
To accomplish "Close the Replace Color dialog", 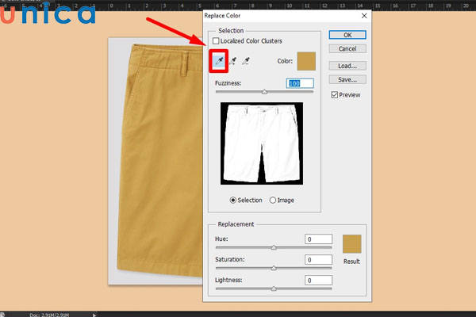I will pyautogui.click(x=363, y=15).
